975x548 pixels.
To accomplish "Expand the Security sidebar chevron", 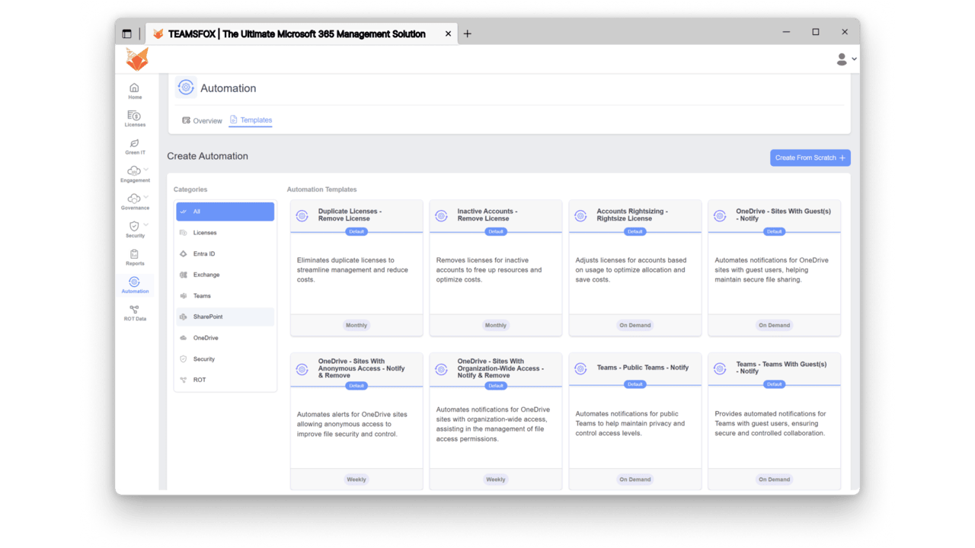I will pos(145,225).
